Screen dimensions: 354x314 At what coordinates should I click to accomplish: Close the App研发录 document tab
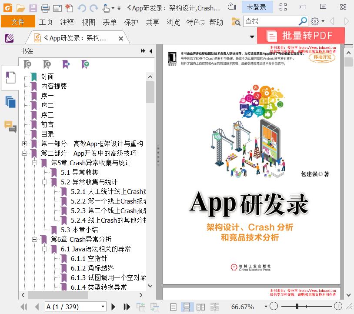121,39
